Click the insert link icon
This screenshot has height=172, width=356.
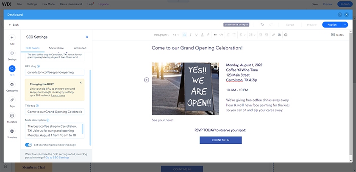coord(274,35)
